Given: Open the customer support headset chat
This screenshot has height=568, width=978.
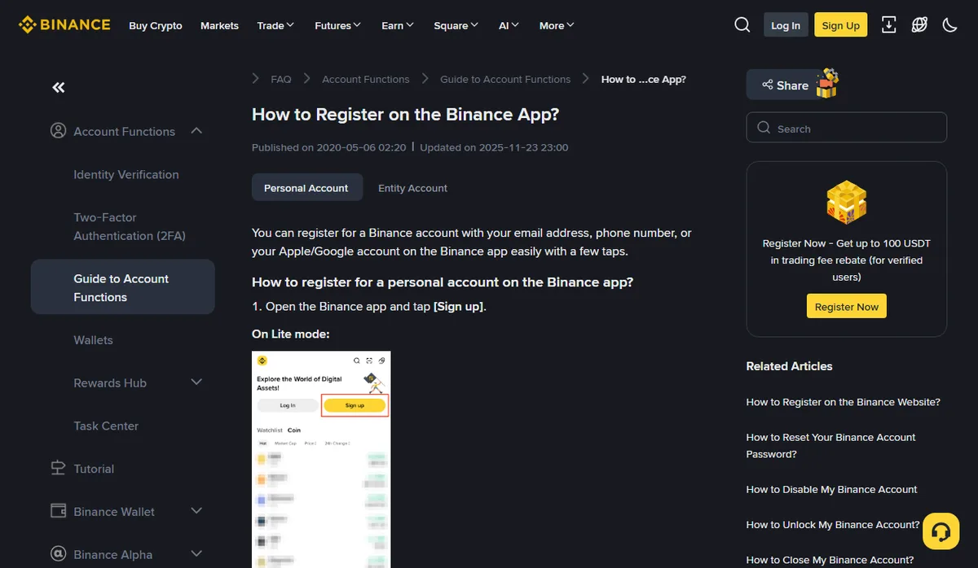Looking at the screenshot, I should (941, 531).
